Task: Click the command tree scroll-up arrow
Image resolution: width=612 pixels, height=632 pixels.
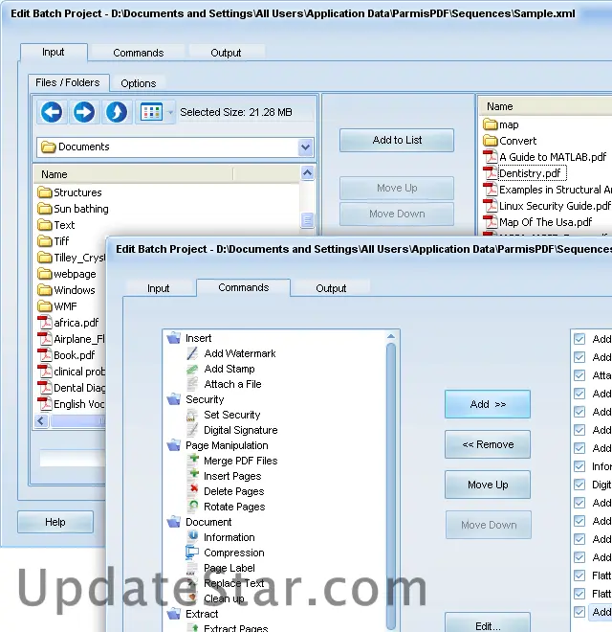Action: [391, 336]
